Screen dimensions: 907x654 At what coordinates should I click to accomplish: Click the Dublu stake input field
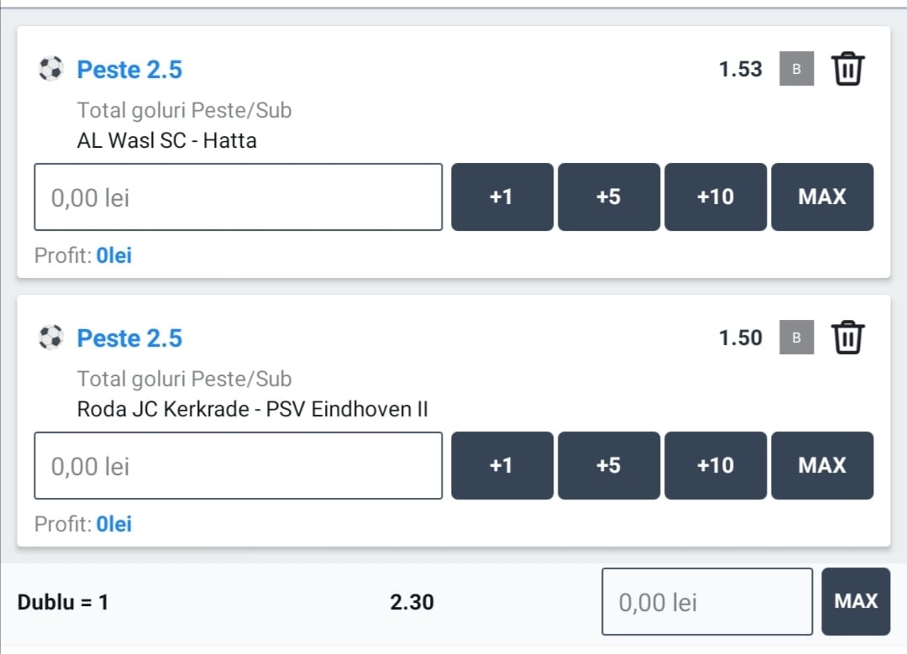pyautogui.click(x=706, y=602)
